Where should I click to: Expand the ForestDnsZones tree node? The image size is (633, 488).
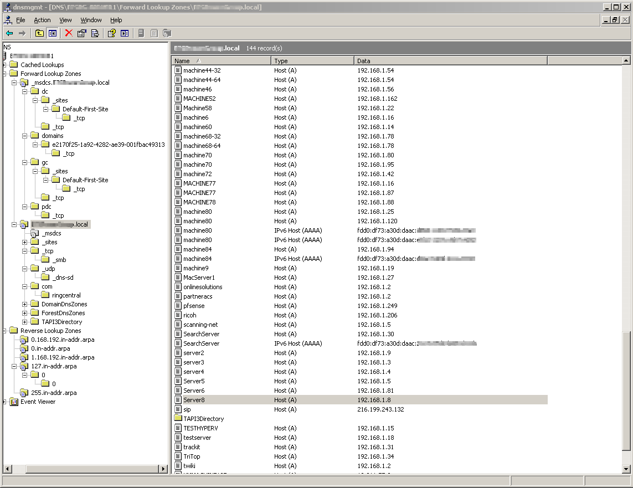pos(24,313)
